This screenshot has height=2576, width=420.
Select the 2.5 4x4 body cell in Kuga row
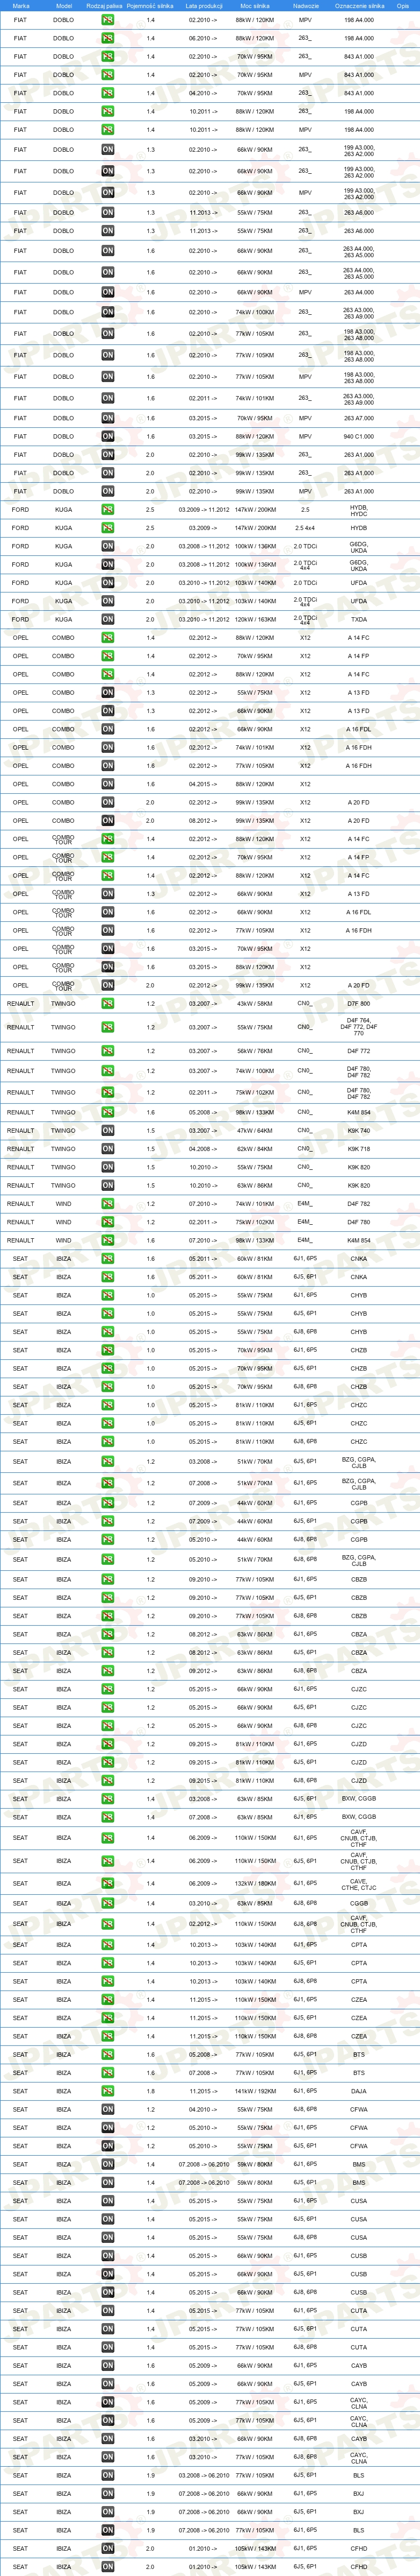pyautogui.click(x=305, y=528)
